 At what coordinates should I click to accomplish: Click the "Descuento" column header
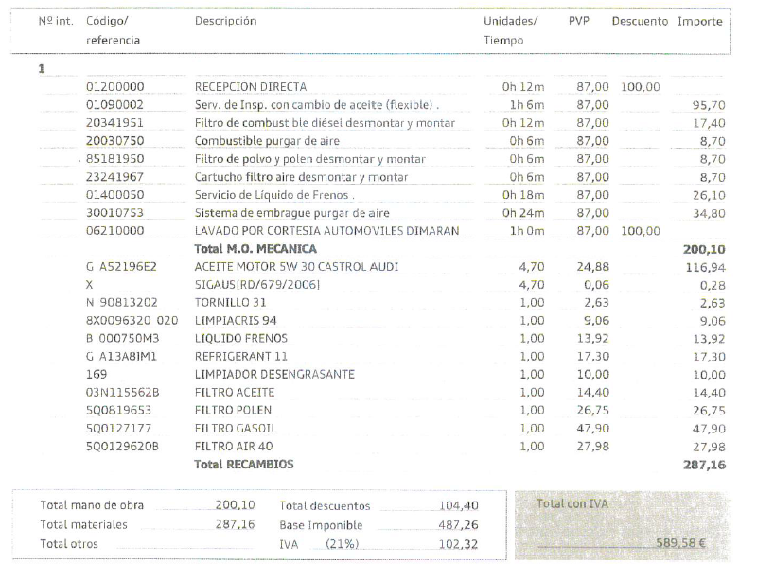click(639, 21)
